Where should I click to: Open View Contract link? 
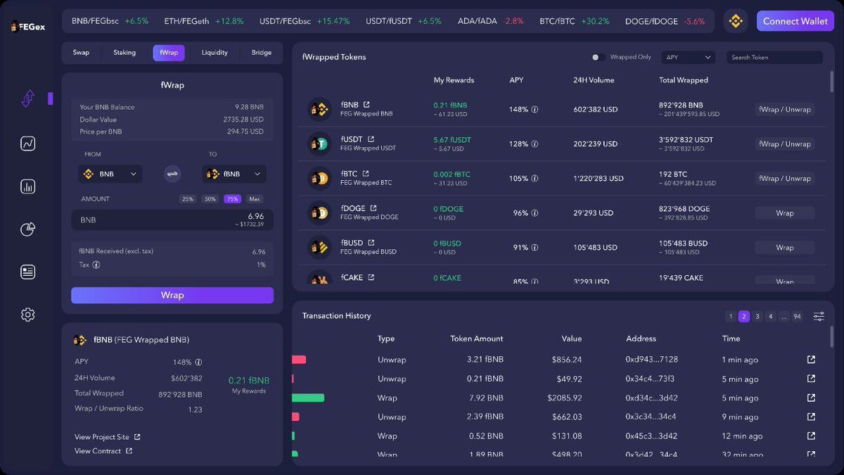click(x=103, y=451)
